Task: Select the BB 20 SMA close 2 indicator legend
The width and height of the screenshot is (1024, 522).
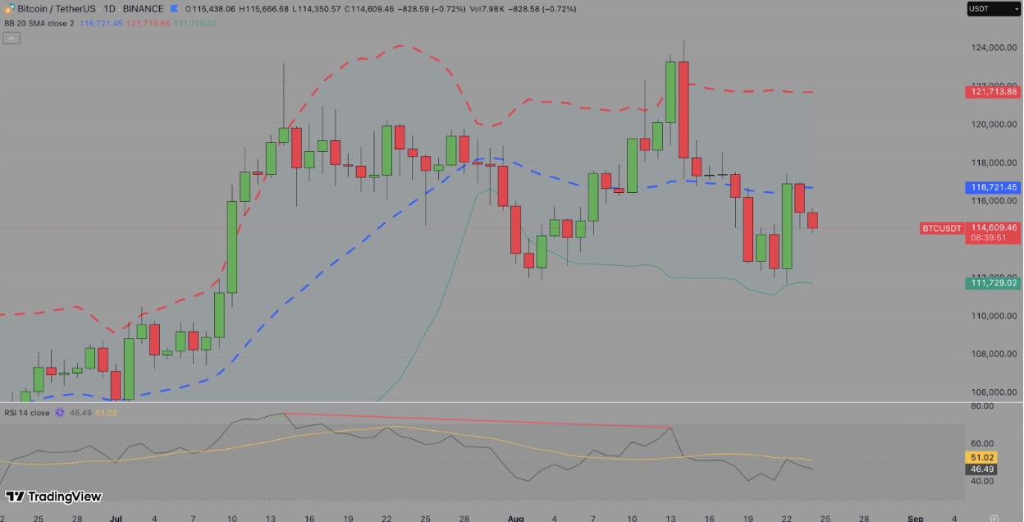Action: click(39, 23)
